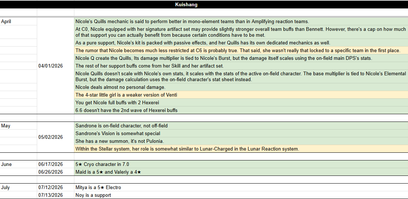408x199 pixels.
Task: Select '5★ Cryo character in 7.0'
Action: coord(241,164)
